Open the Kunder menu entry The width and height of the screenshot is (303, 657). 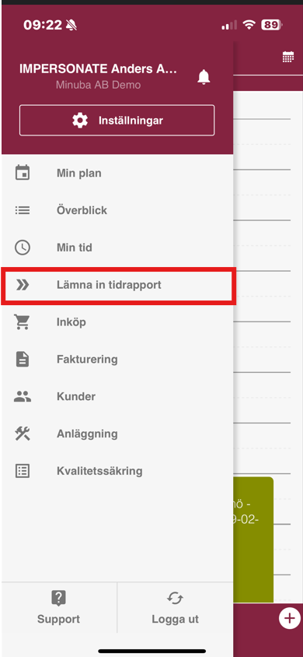(117, 396)
